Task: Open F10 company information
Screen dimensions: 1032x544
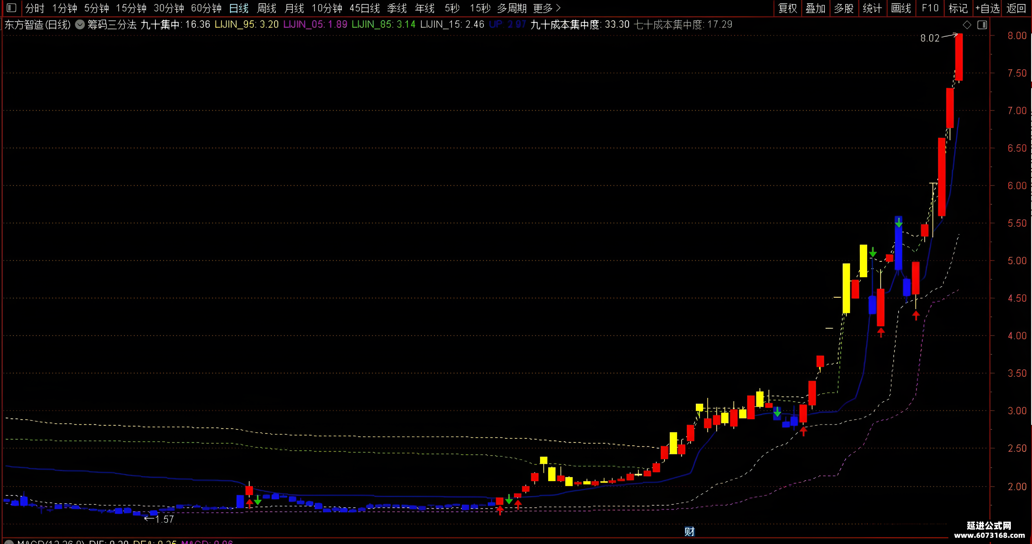Action: [x=930, y=8]
